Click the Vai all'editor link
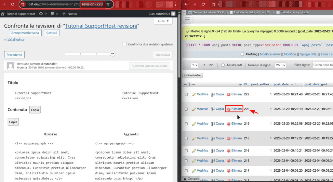 point(14,39)
